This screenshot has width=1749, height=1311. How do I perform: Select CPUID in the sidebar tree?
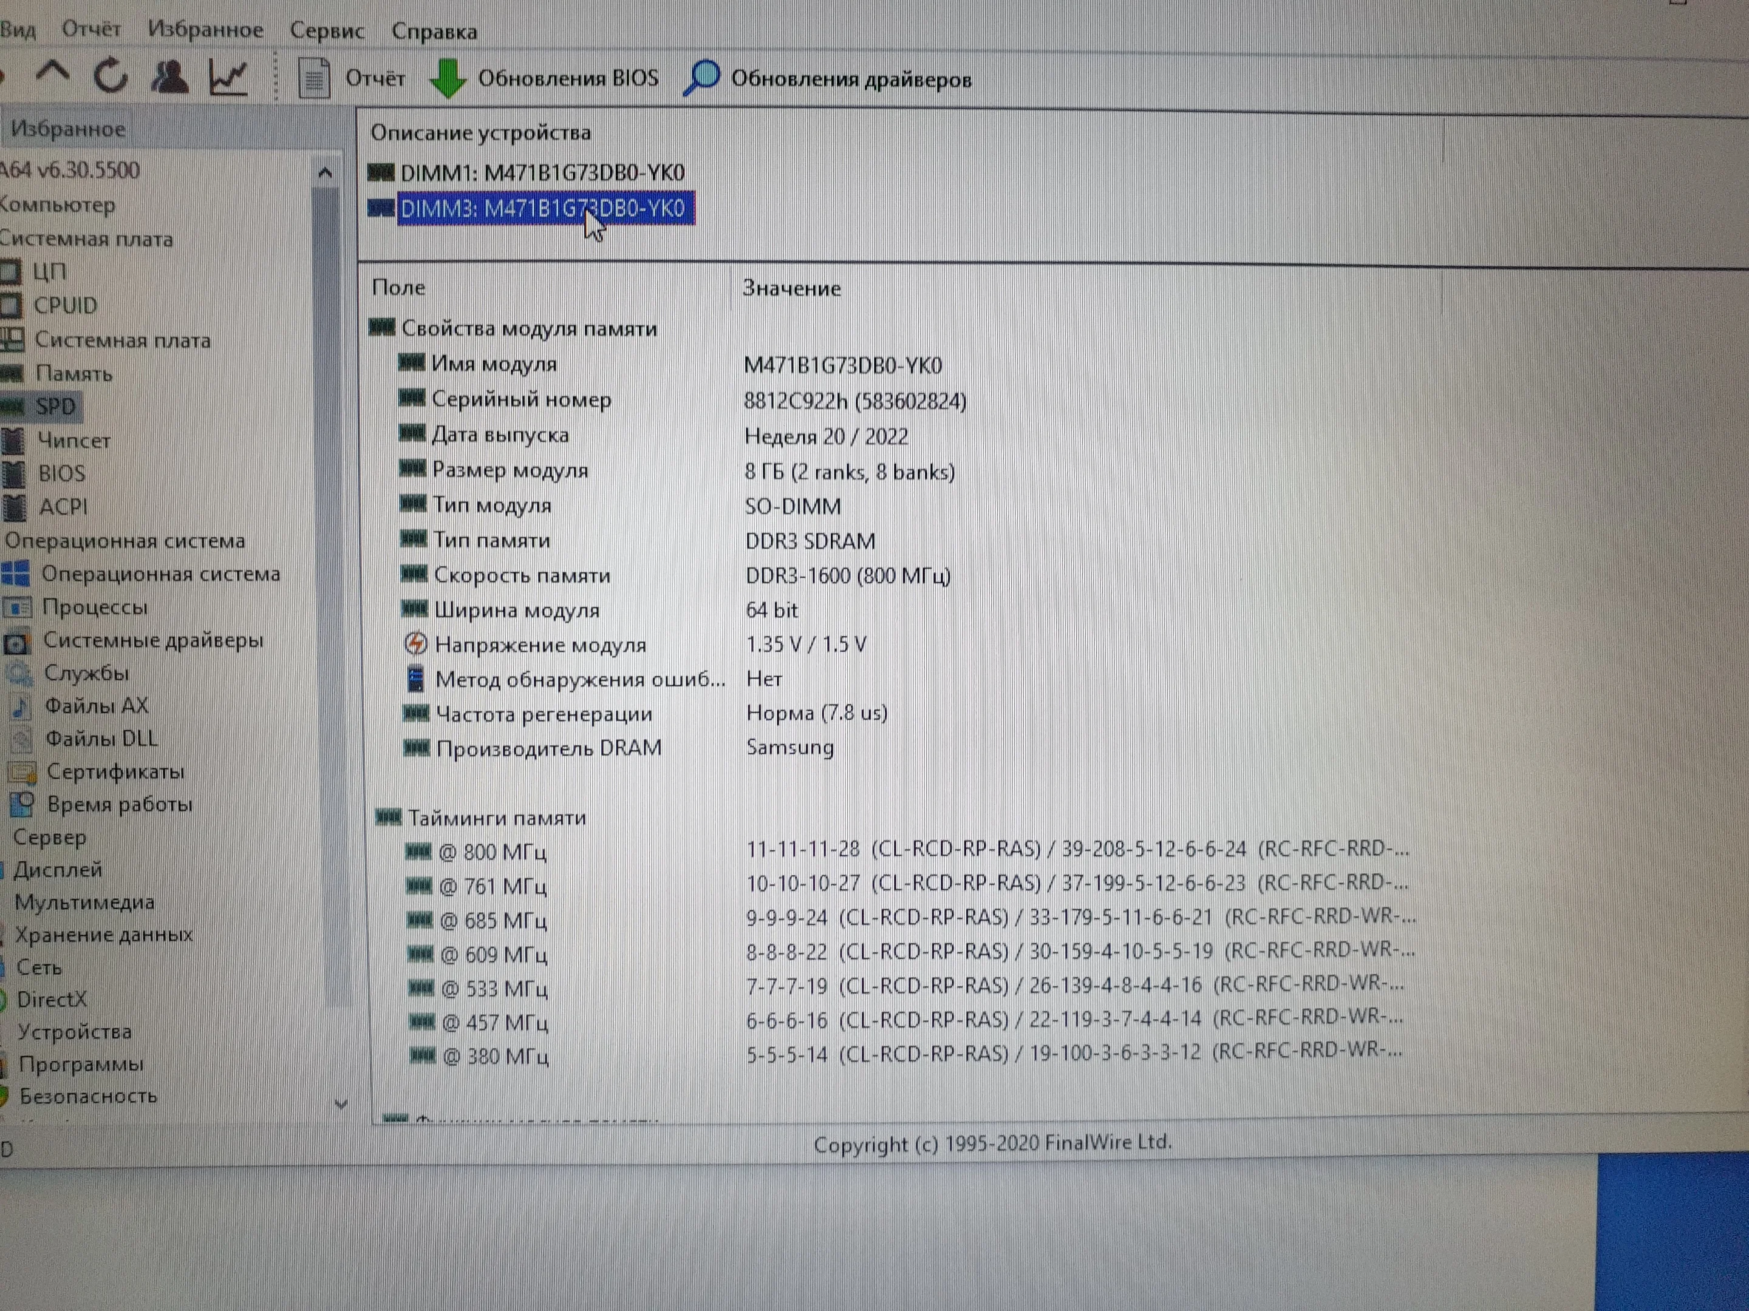[65, 305]
